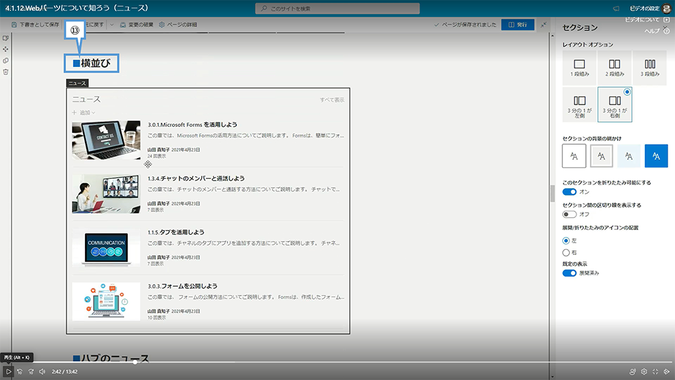Delete the section with the trash icon
The height and width of the screenshot is (380, 675).
(x=5, y=72)
